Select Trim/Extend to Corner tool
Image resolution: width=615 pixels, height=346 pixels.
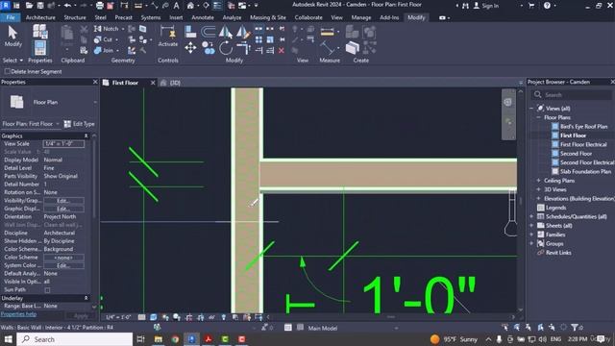tap(243, 48)
